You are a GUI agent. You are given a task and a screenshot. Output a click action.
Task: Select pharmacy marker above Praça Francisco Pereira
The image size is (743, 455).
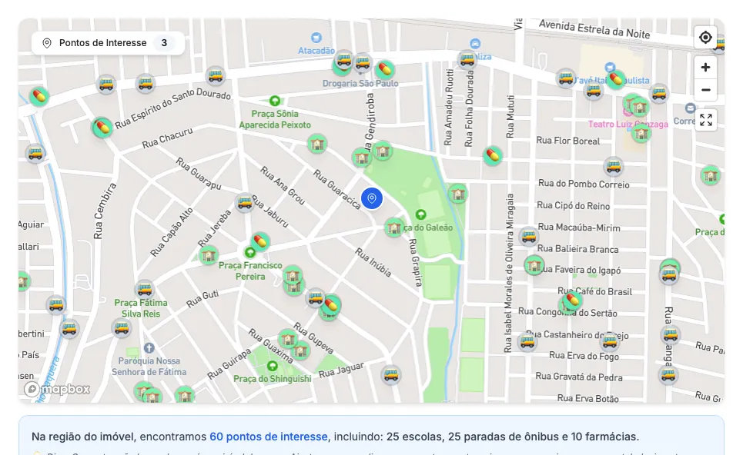click(259, 241)
